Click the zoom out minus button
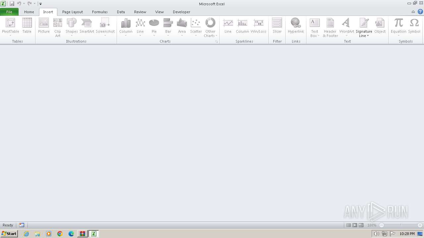 [x=382, y=225]
